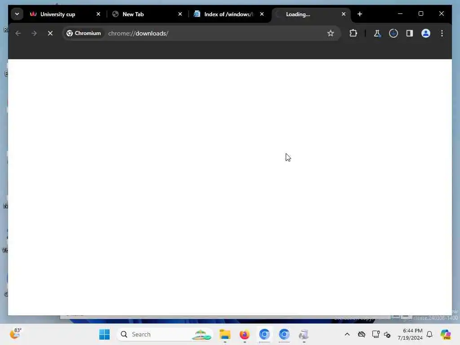
Task: Go forward to next page
Action: pos(34,33)
